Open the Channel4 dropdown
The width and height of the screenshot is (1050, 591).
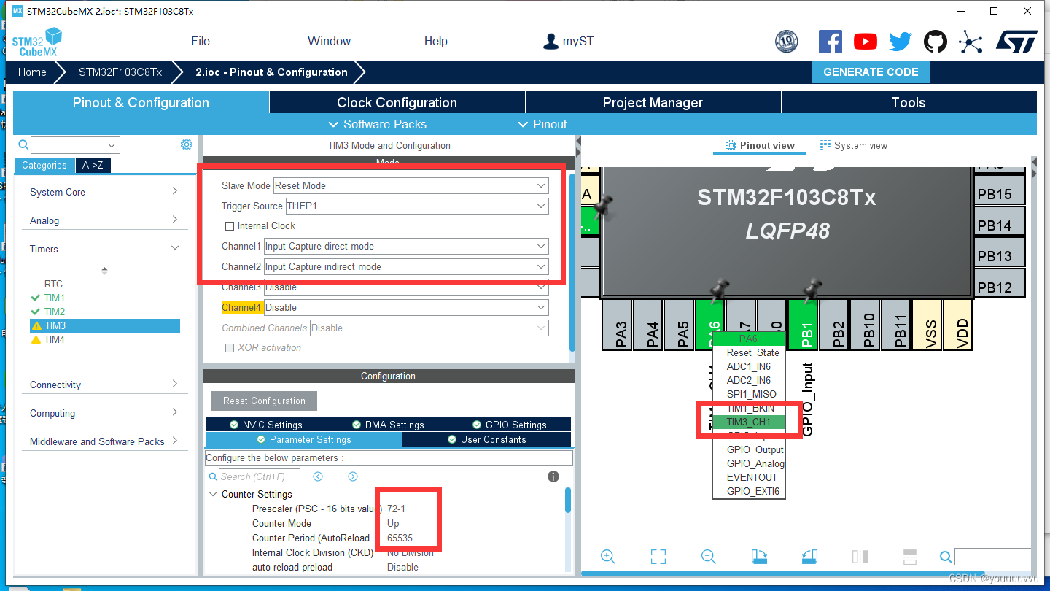tap(406, 307)
